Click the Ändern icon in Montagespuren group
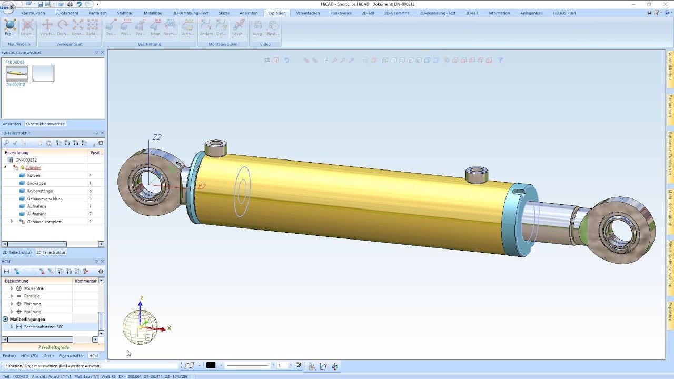 [206, 26]
